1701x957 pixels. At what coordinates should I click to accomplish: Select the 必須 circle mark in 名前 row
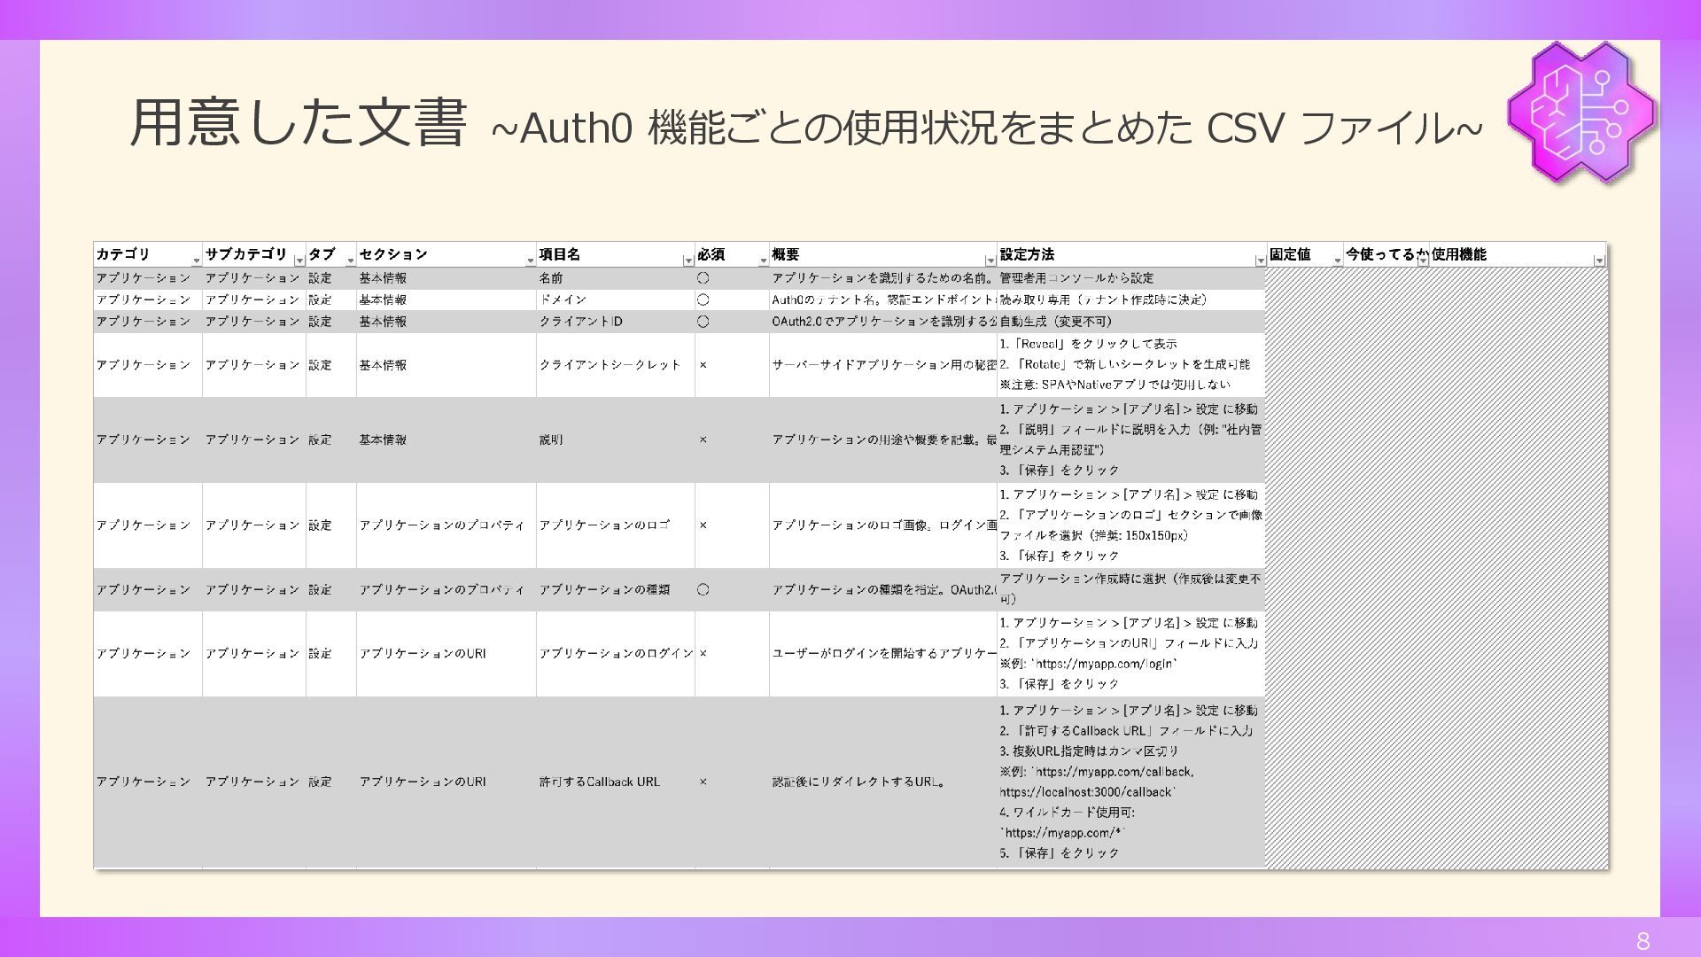[x=703, y=278]
